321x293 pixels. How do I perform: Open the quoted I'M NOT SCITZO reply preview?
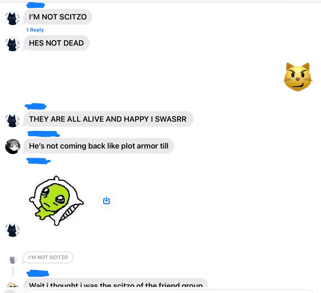point(48,257)
